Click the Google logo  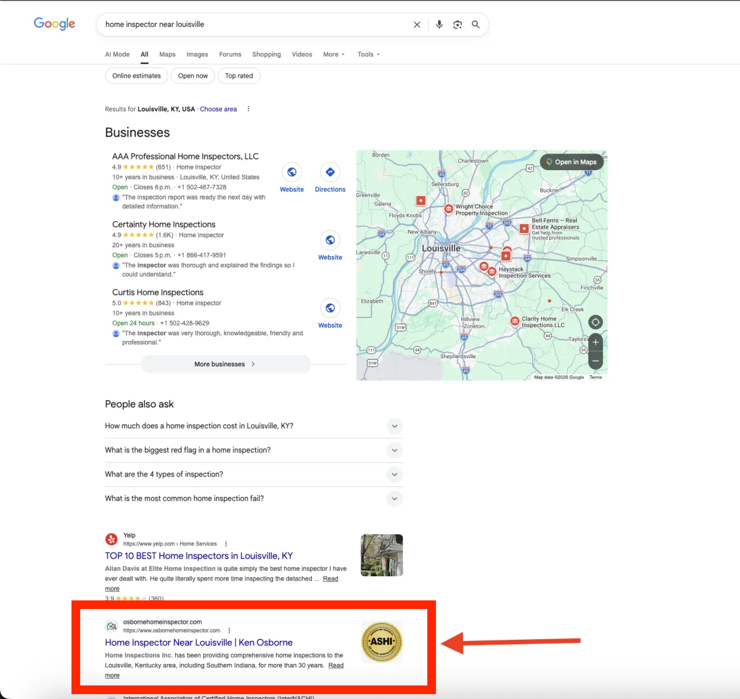pos(54,24)
